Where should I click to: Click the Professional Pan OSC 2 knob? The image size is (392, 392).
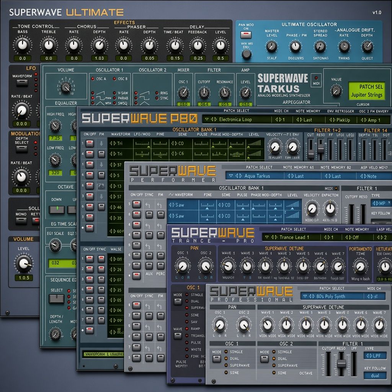click(244, 325)
